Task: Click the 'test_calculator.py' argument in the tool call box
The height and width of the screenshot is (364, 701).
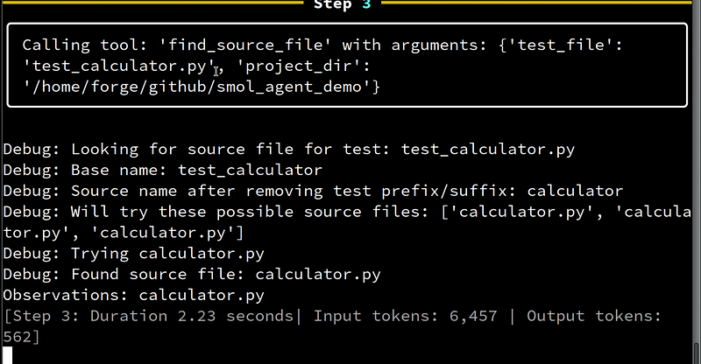Action: tap(119, 66)
